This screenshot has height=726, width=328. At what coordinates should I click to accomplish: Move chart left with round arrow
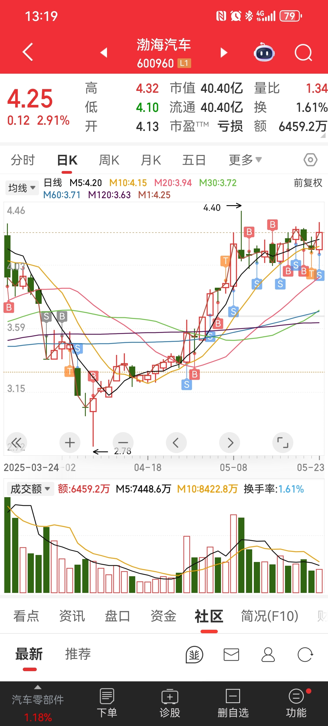(176, 443)
